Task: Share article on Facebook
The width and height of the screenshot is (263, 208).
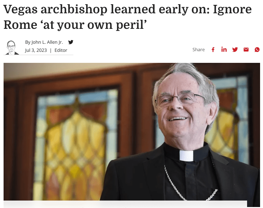Action: (213, 50)
